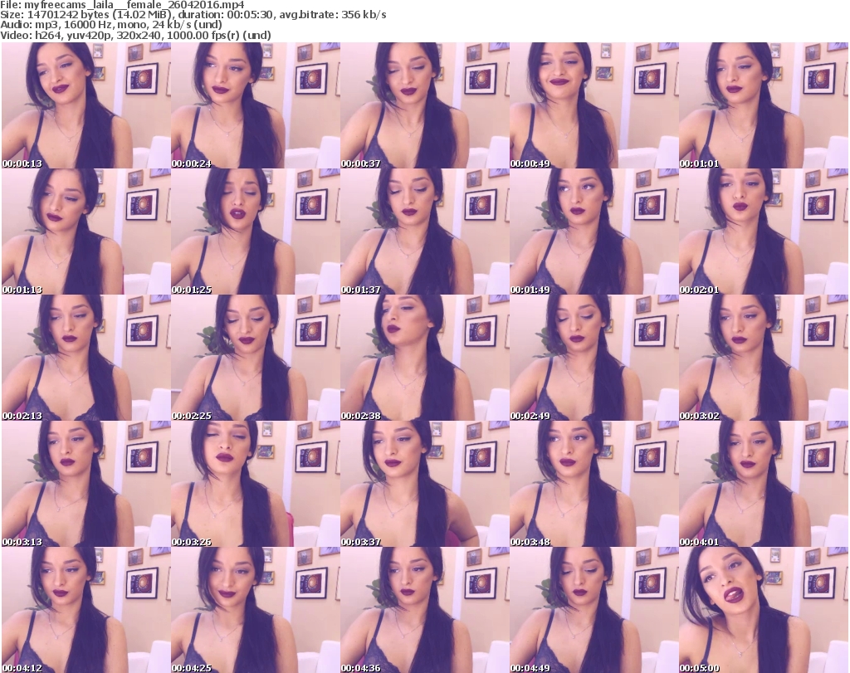Select the thumbnail timestamped 00:01:01
The image size is (850, 673).
(x=764, y=105)
